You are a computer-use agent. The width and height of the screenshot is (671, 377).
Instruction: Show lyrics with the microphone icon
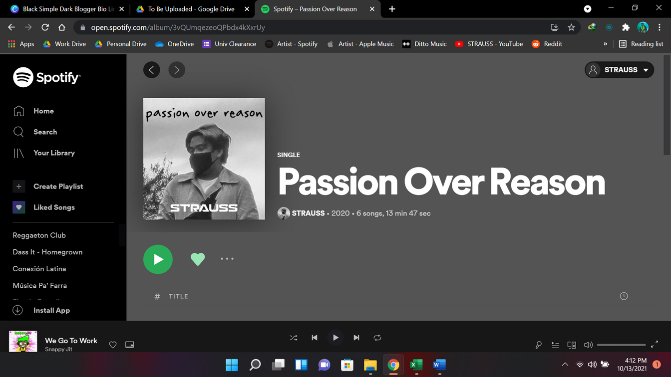click(x=539, y=345)
